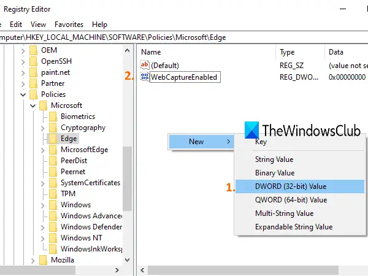Image resolution: width=368 pixels, height=276 pixels.
Task: Select the WebCaptureEnabled value name
Action: click(184, 77)
